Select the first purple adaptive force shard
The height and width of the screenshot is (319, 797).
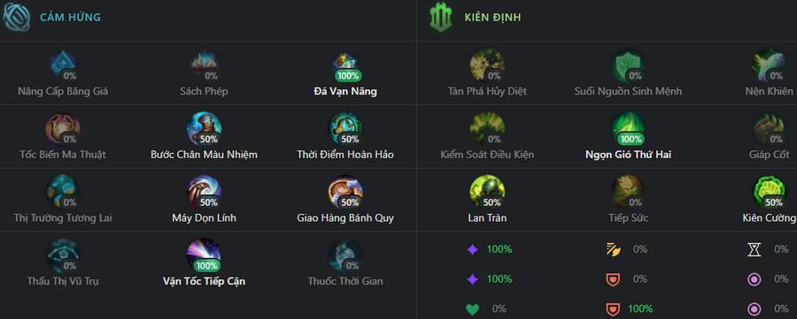click(x=473, y=249)
